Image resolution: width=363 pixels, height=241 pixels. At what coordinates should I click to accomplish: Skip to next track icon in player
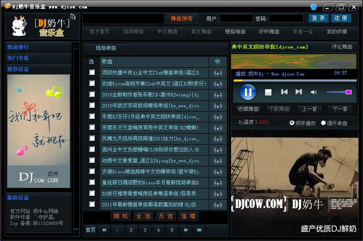tap(298, 92)
